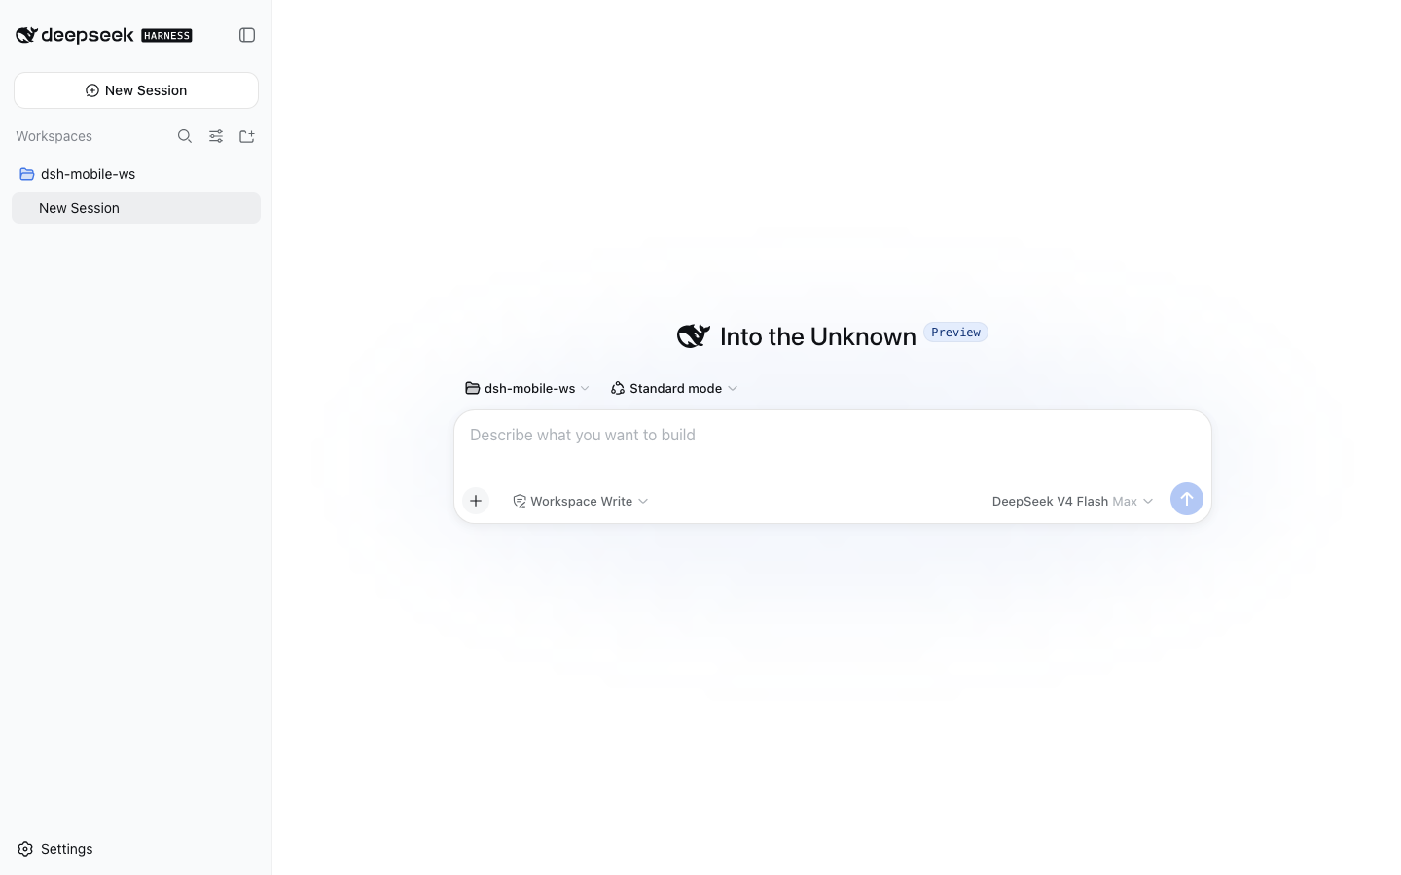This screenshot has height=875, width=1401.
Task: Click the 'Workspaces' section label
Action: (54, 136)
